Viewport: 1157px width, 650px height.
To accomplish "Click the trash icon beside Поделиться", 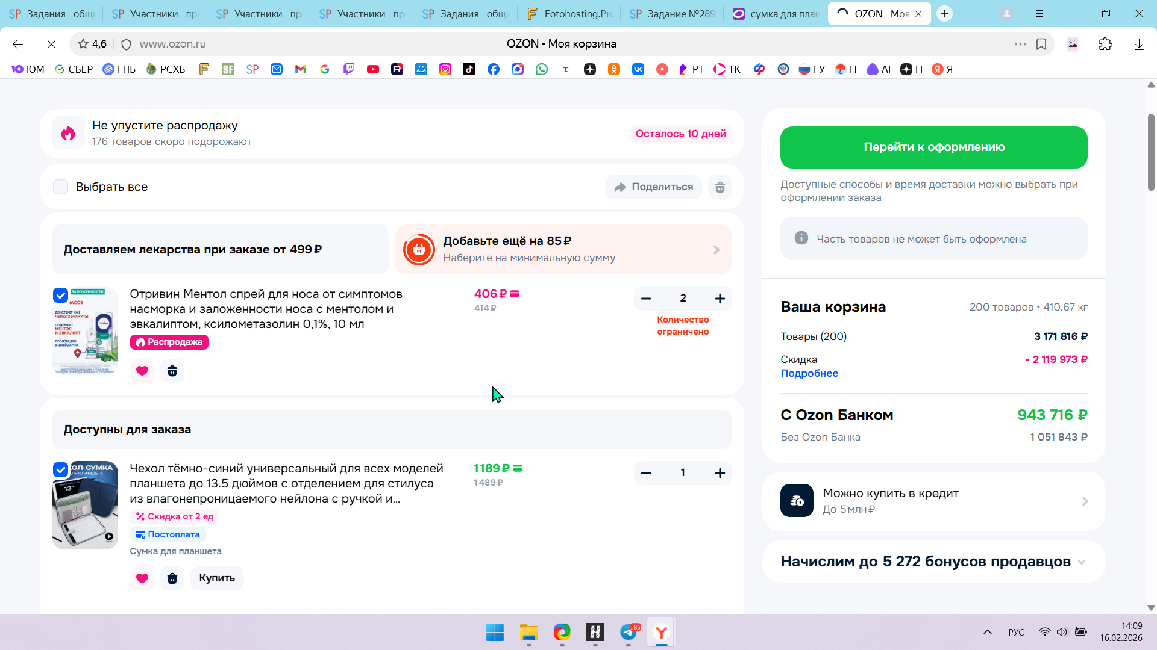I will (720, 187).
